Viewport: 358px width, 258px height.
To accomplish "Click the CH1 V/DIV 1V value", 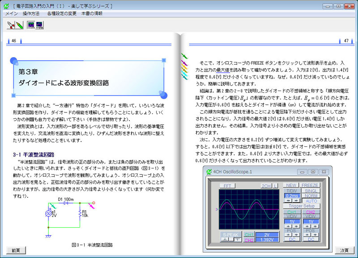I will (292, 221).
